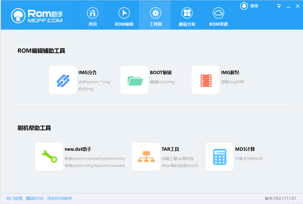The height and width of the screenshot is (204, 303).
Task: Select the 工具箱 toolbox tab
Action: click(x=155, y=16)
